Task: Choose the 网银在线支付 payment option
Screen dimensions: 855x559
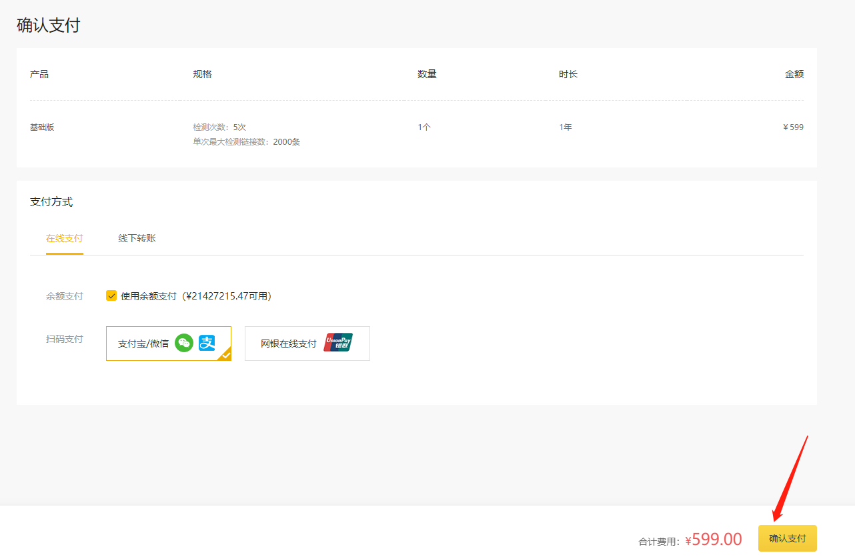Action: [289, 344]
